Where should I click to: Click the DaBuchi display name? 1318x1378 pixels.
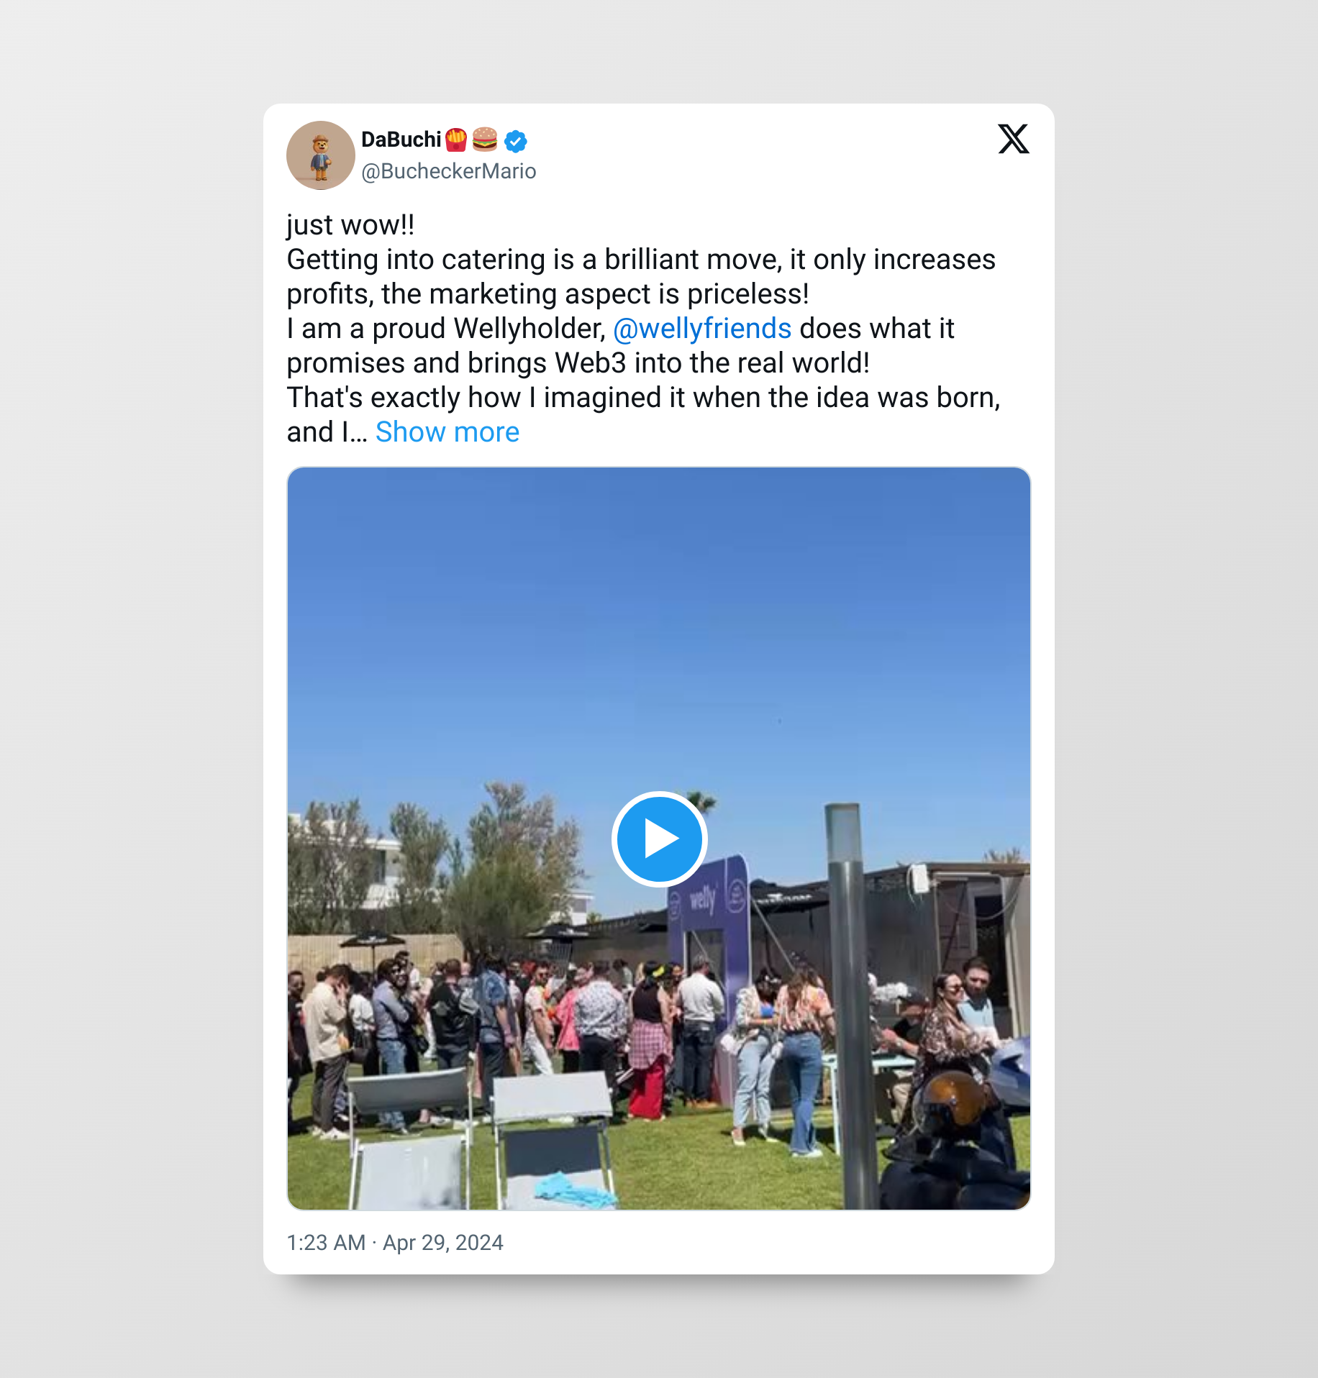pyautogui.click(x=401, y=140)
